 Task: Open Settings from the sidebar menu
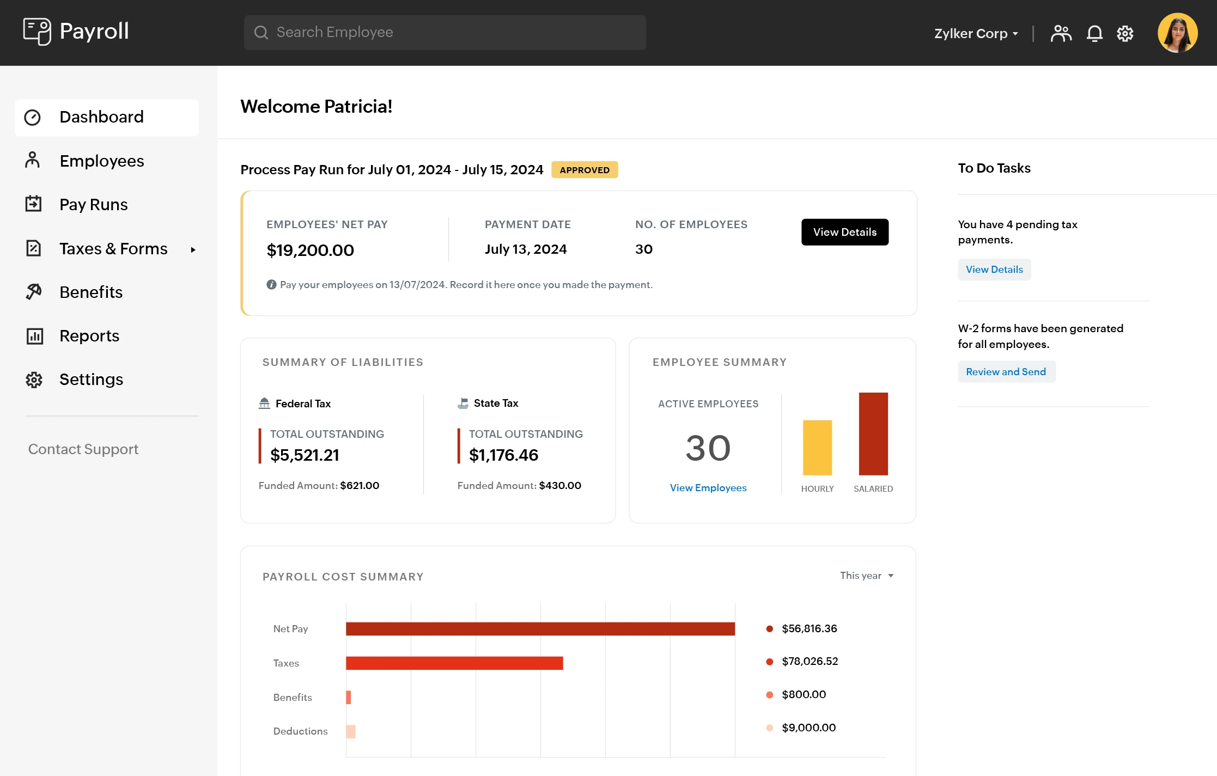pyautogui.click(x=91, y=380)
